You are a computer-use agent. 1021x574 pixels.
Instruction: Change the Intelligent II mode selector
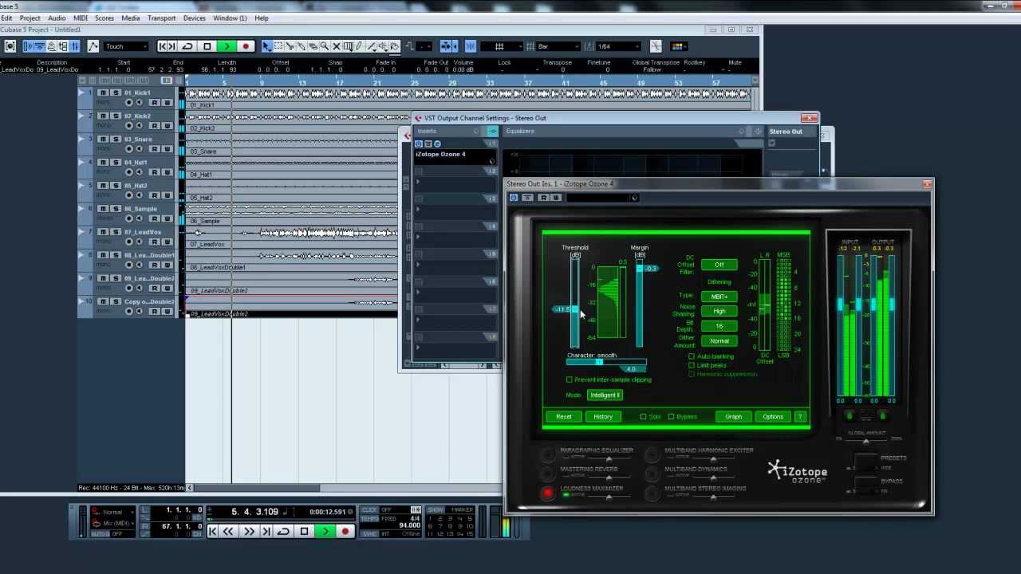coord(605,395)
